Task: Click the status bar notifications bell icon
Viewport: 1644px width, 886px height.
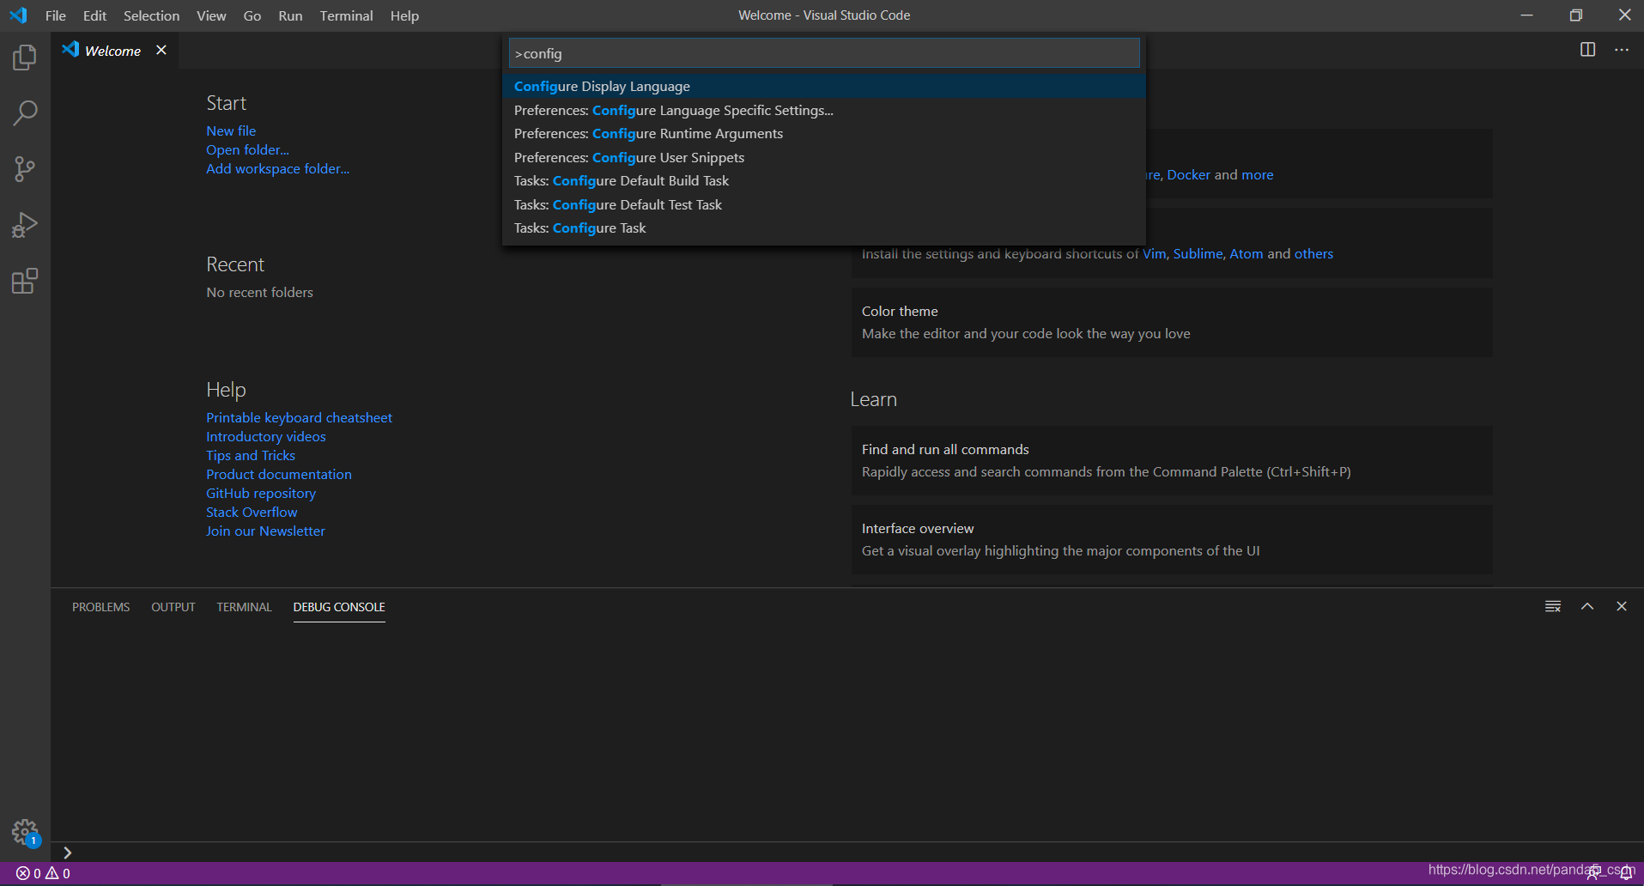Action: coord(1626,873)
